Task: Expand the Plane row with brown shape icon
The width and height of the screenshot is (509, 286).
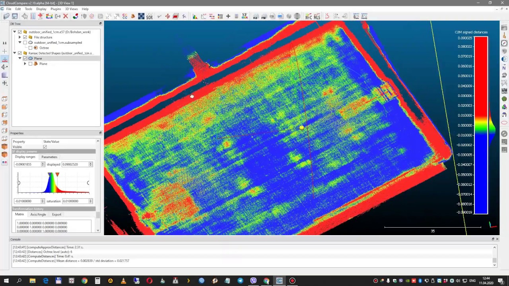Action: 25,64
